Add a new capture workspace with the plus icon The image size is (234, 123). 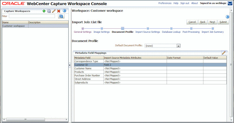[x=44, y=11]
